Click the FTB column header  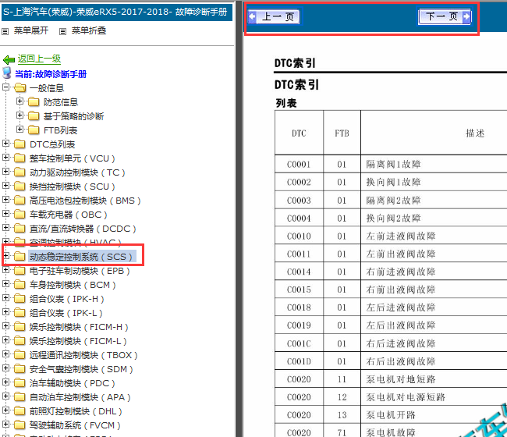[x=342, y=133]
